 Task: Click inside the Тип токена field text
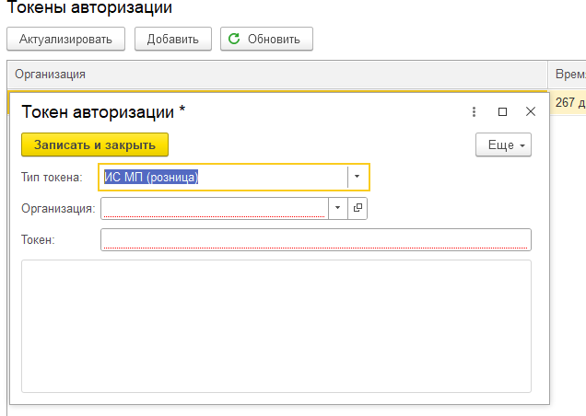coord(151,177)
